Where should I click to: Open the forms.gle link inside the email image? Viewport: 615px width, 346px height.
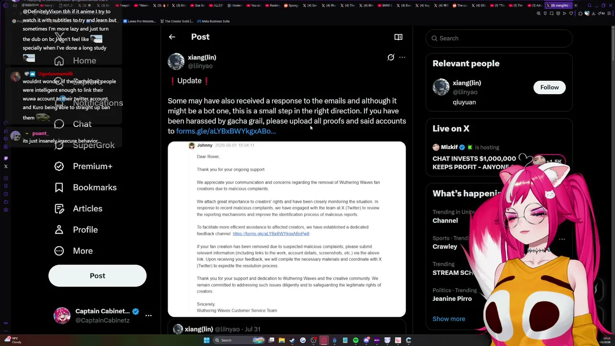pos(271,234)
